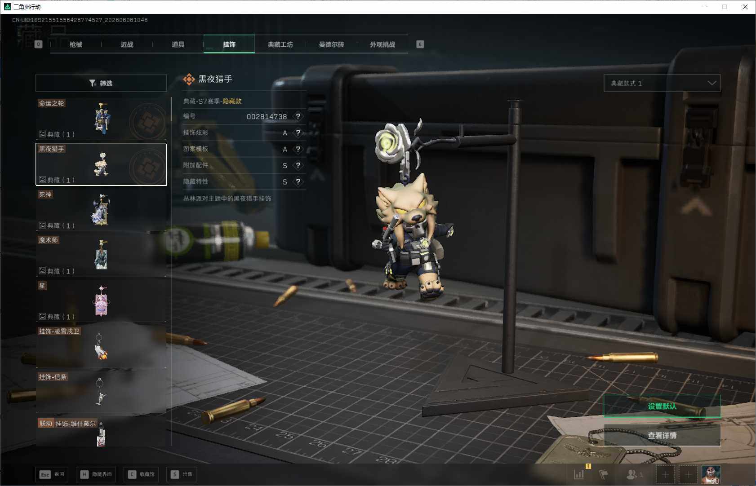
Task: Pick the 星 charm entry
Action: pos(101,301)
